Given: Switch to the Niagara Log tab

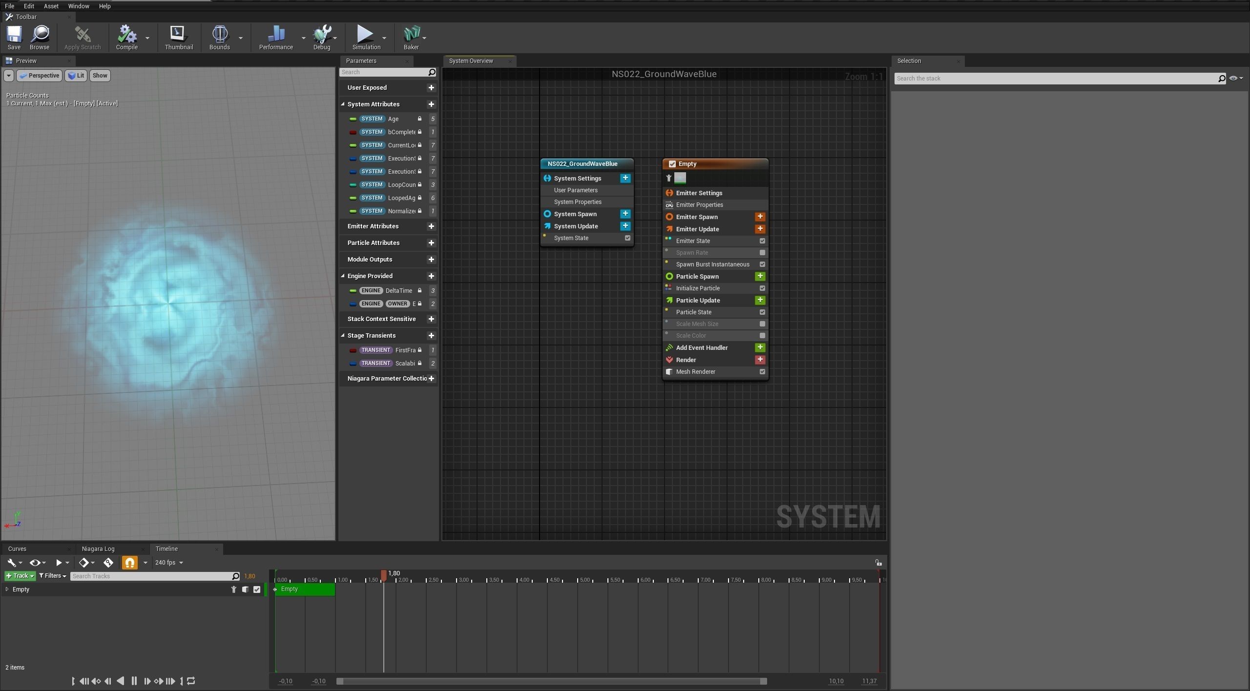Looking at the screenshot, I should pos(98,549).
